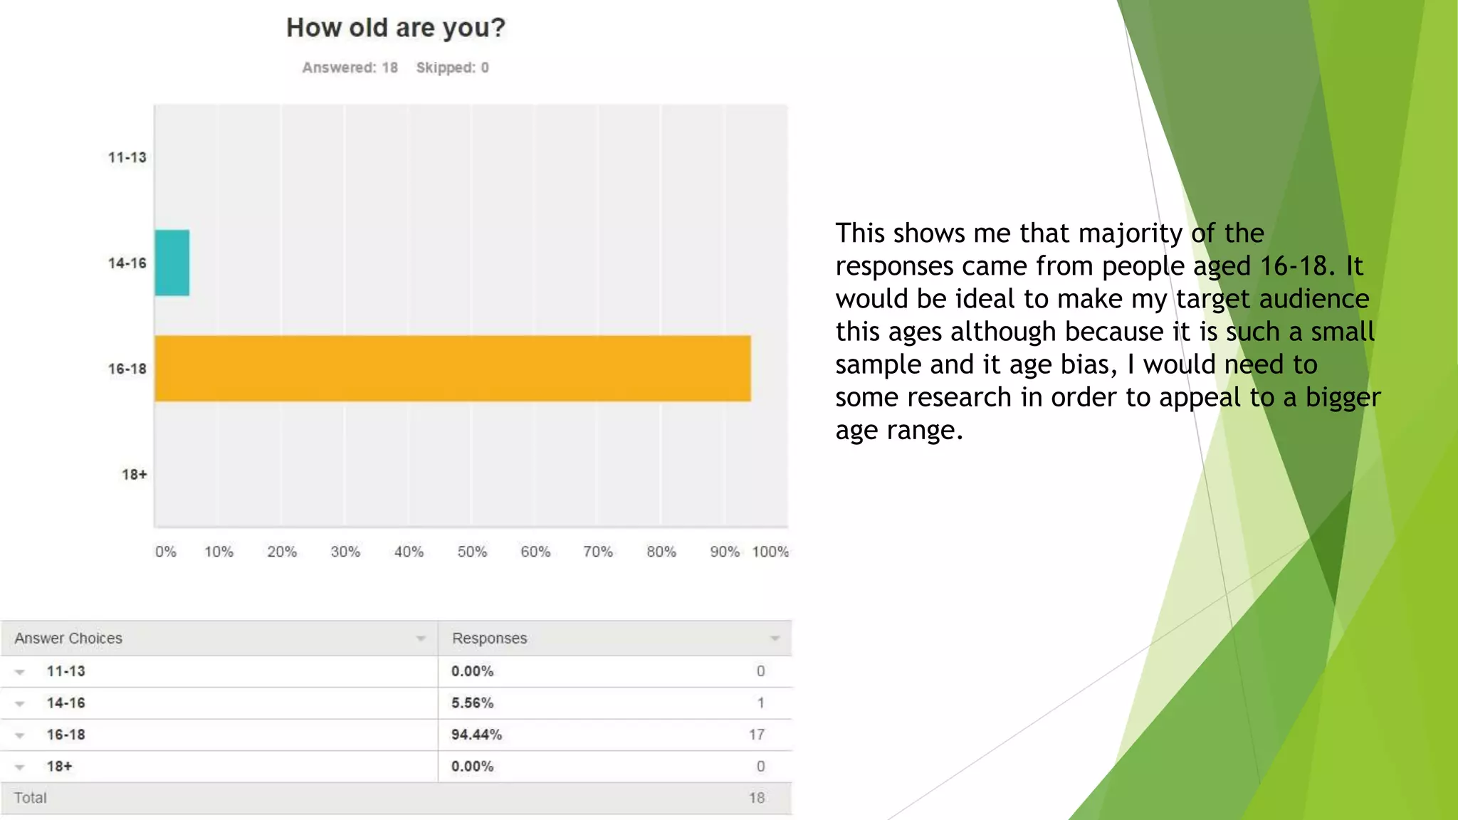
Task: Click the Total row label
Action: pyautogui.click(x=31, y=798)
